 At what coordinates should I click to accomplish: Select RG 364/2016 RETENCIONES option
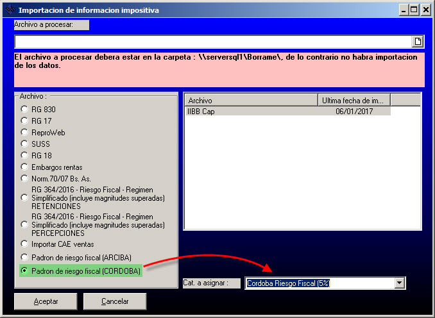point(25,198)
